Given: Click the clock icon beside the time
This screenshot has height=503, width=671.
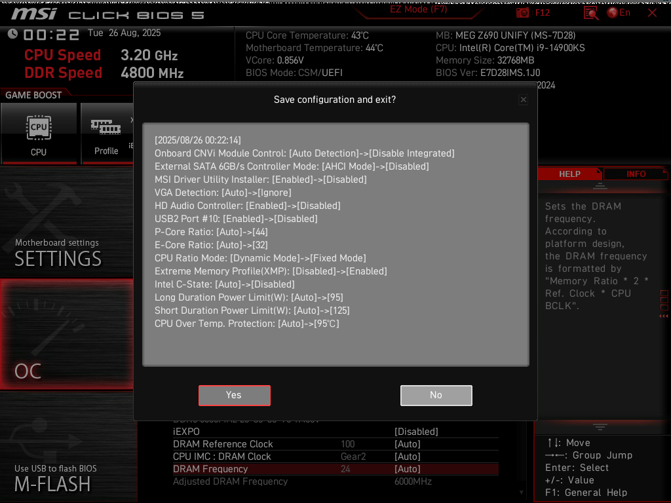Looking at the screenshot, I should coord(12,34).
